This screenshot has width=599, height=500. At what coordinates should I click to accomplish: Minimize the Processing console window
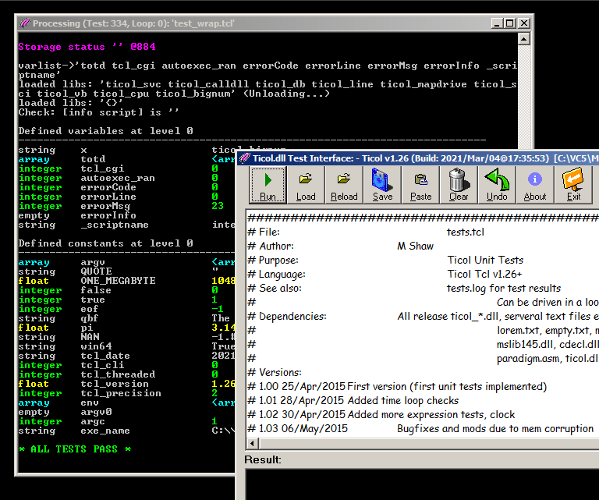click(495, 23)
